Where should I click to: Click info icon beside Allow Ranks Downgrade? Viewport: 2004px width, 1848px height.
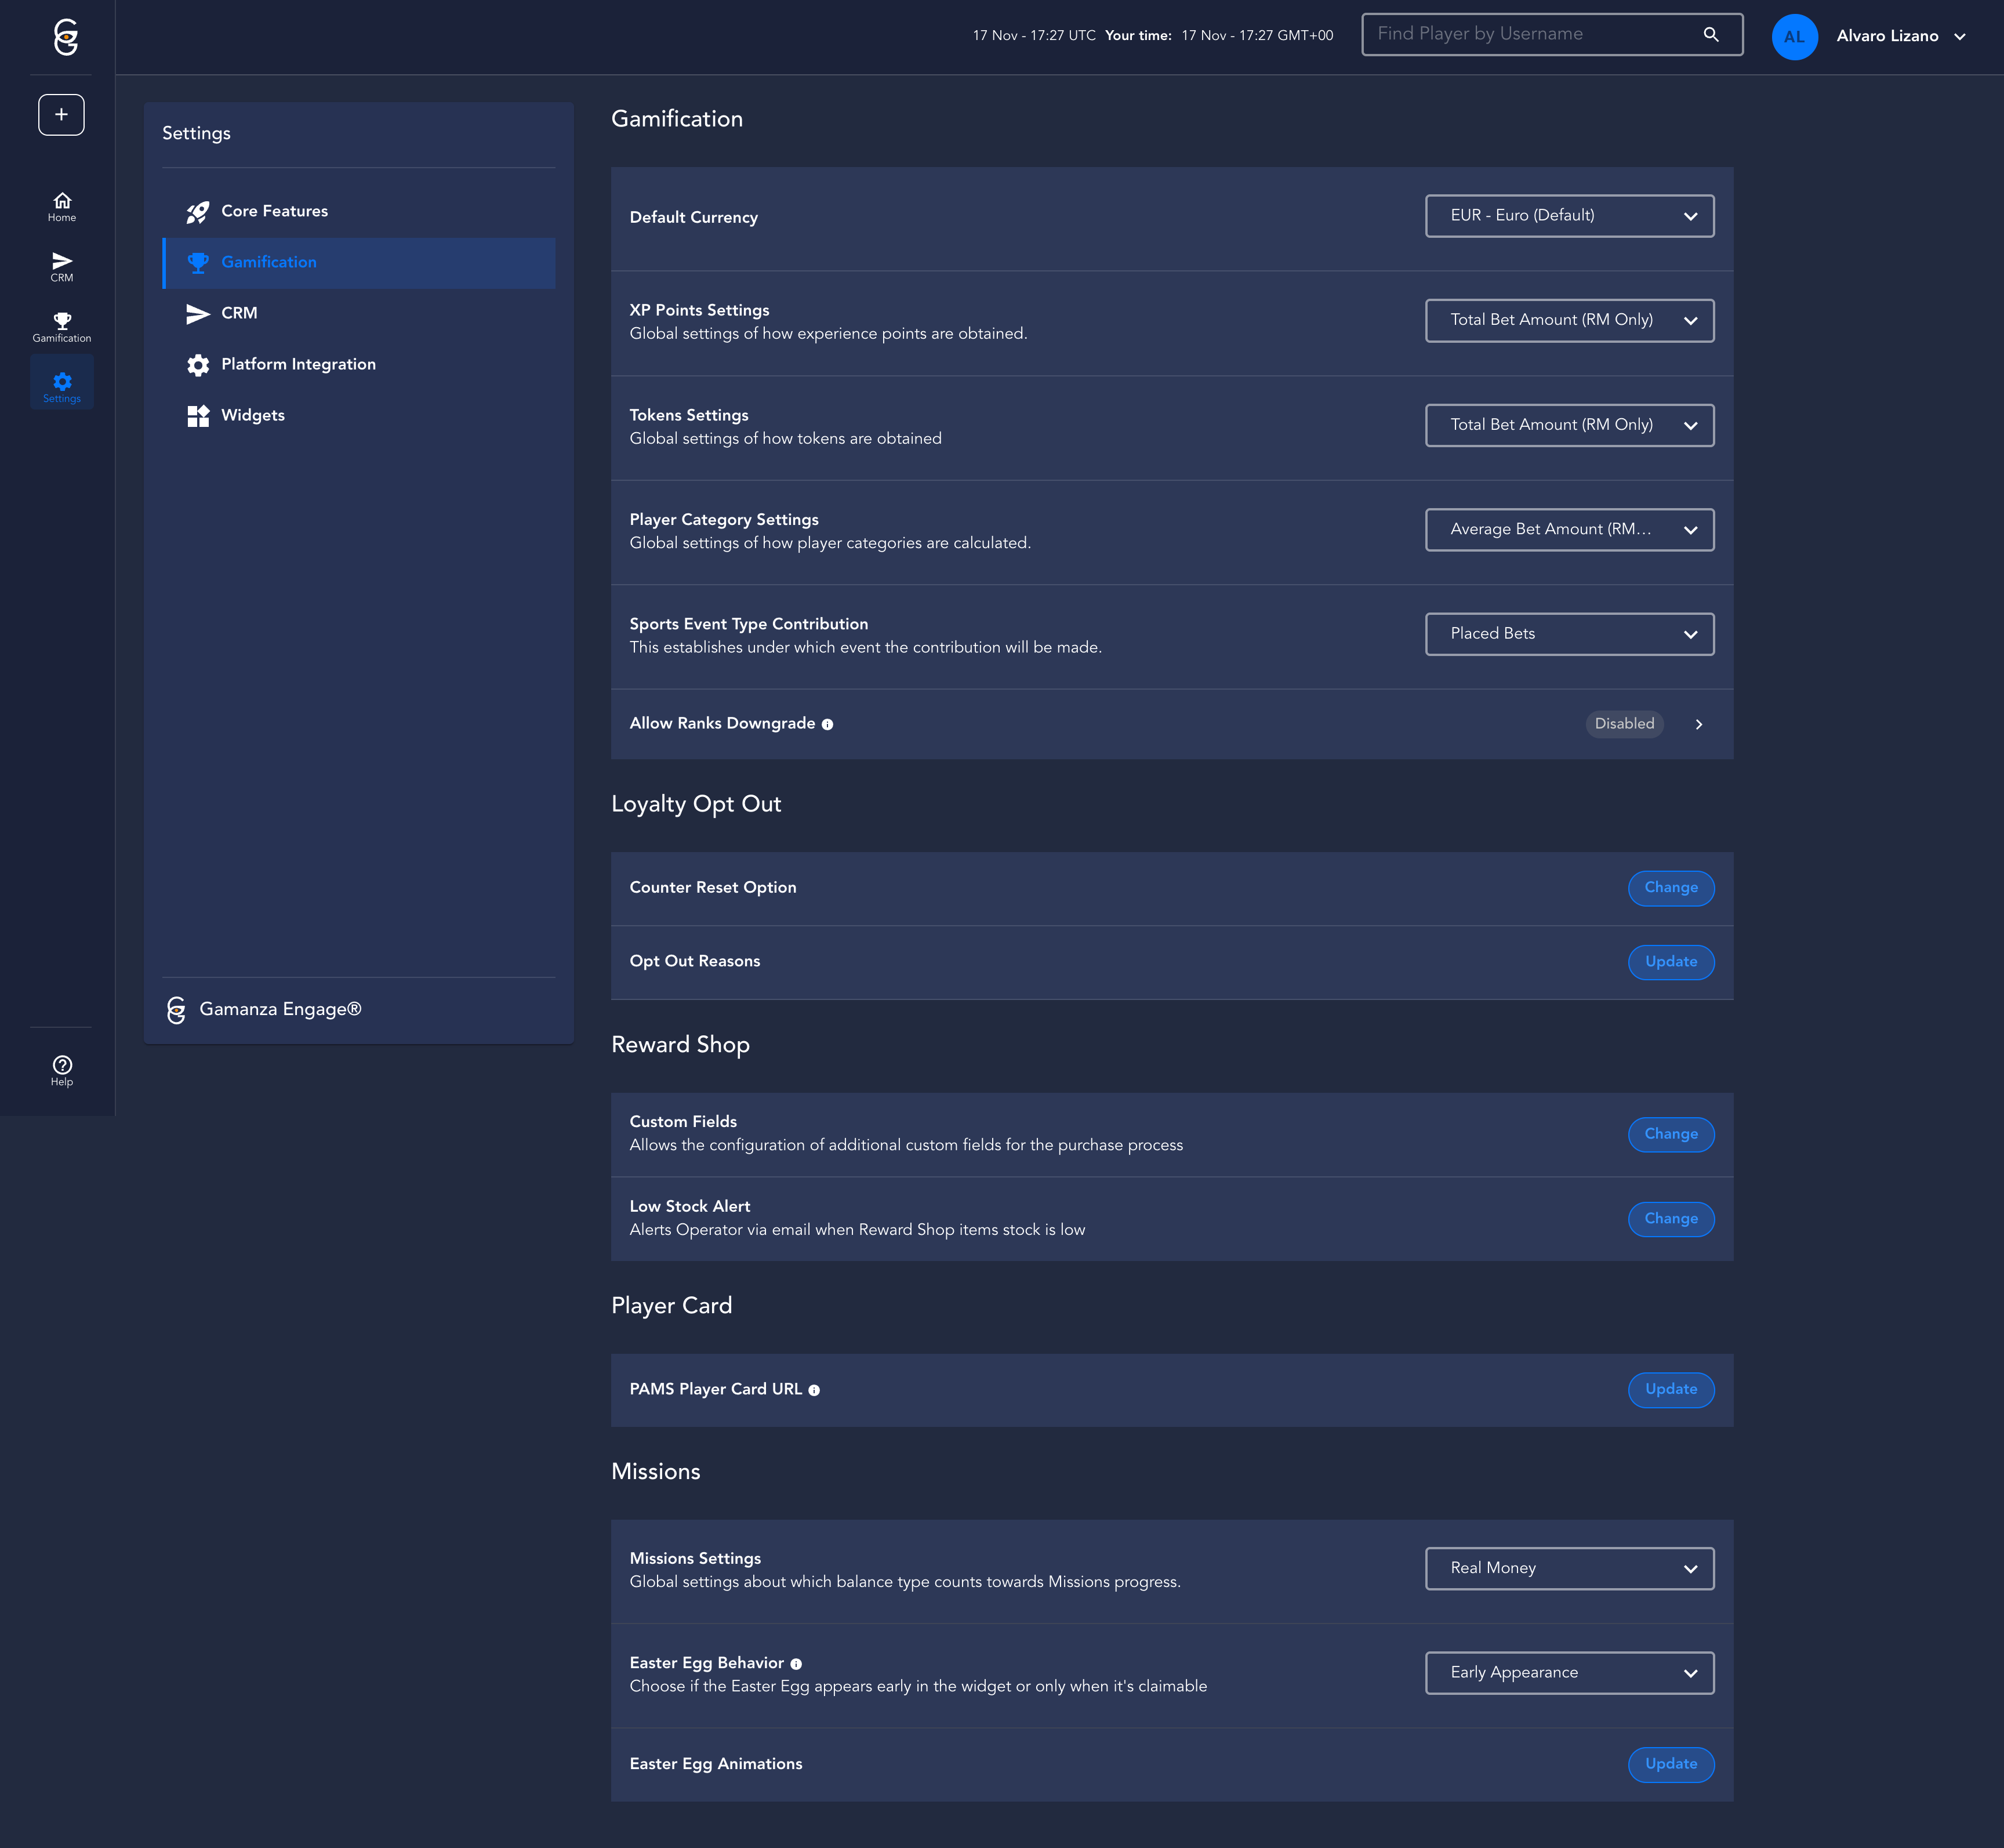(x=827, y=725)
